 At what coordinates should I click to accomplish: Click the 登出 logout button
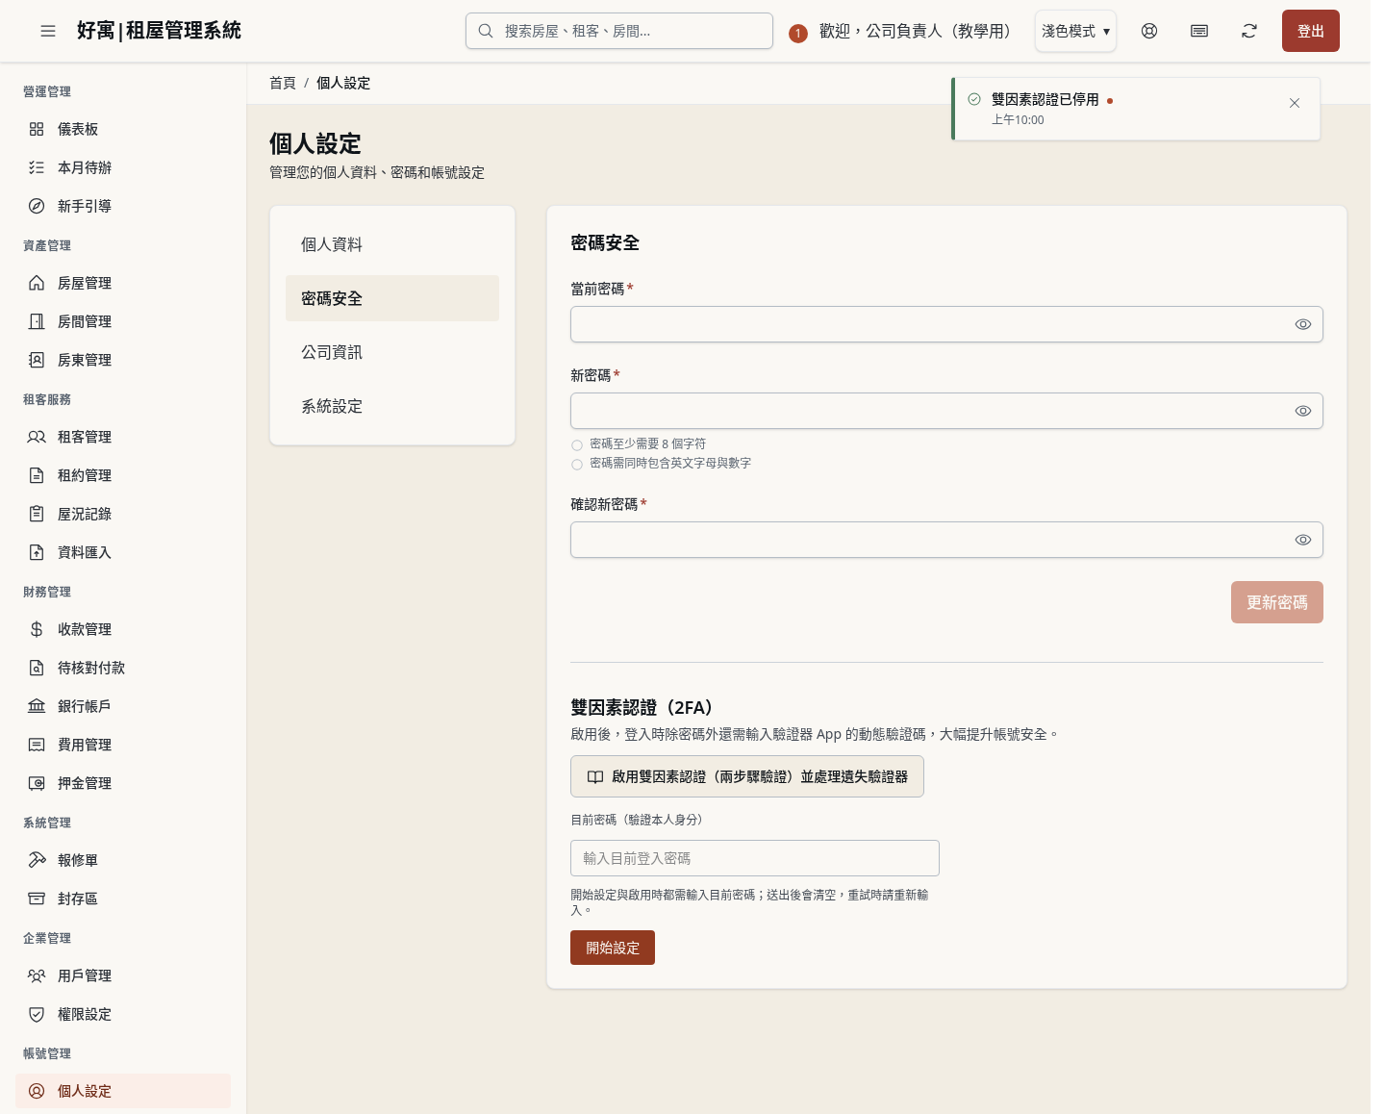[x=1311, y=31]
